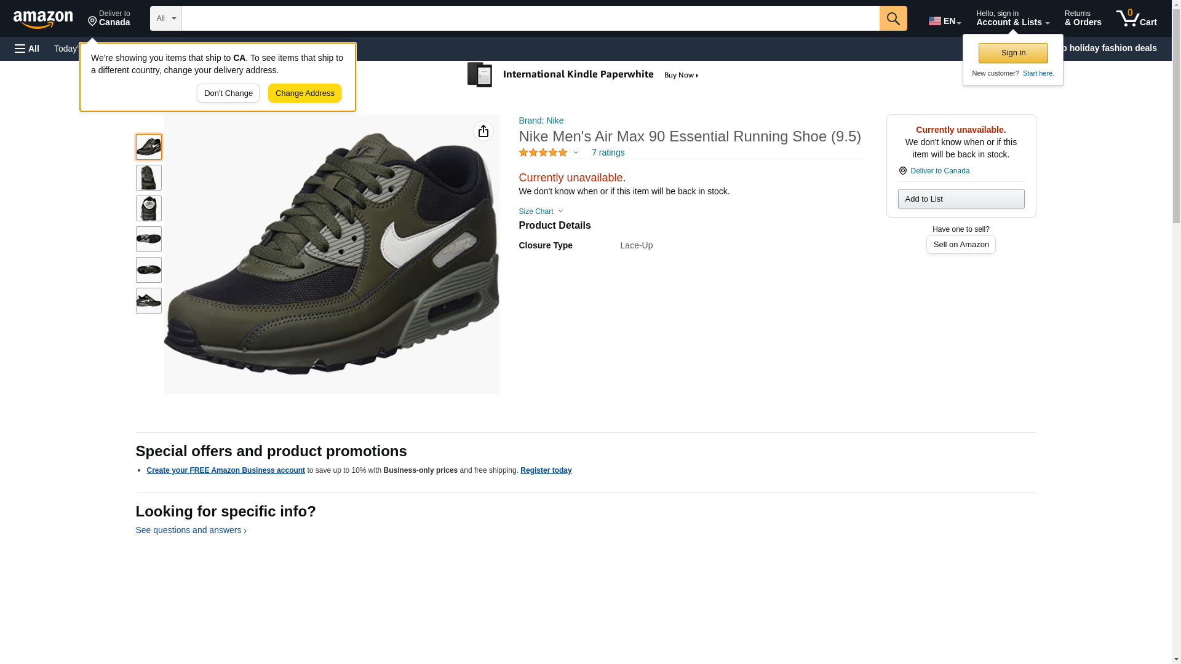Screen dimensions: 1181x664
Task: Click the Amazon logo
Action: pyautogui.click(x=43, y=19)
